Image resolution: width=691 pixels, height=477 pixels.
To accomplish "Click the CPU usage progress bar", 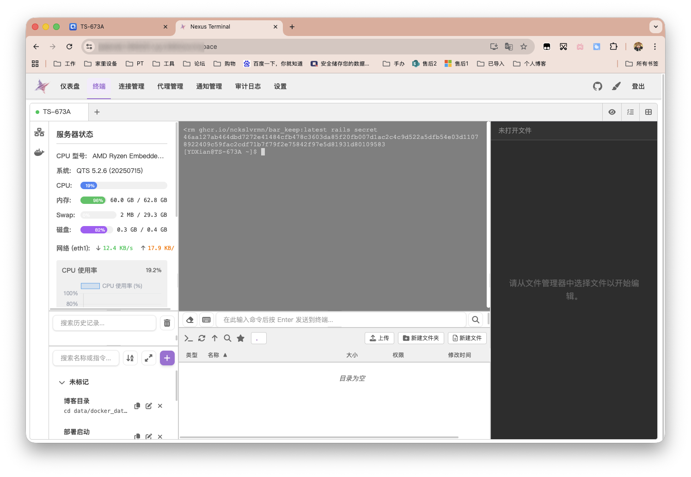I will [x=123, y=185].
